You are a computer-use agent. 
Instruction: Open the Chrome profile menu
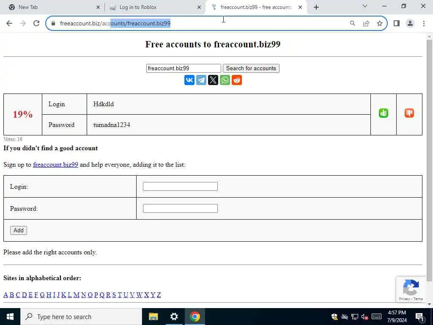[410, 23]
